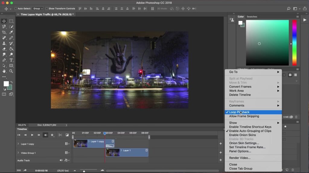Expand the Layer 1 copy track

[x=18, y=144]
